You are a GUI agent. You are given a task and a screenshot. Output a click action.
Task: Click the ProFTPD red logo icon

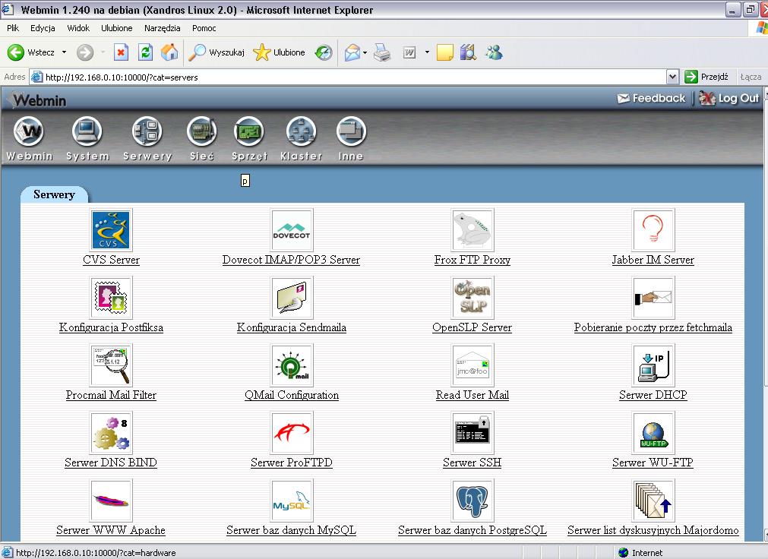292,433
